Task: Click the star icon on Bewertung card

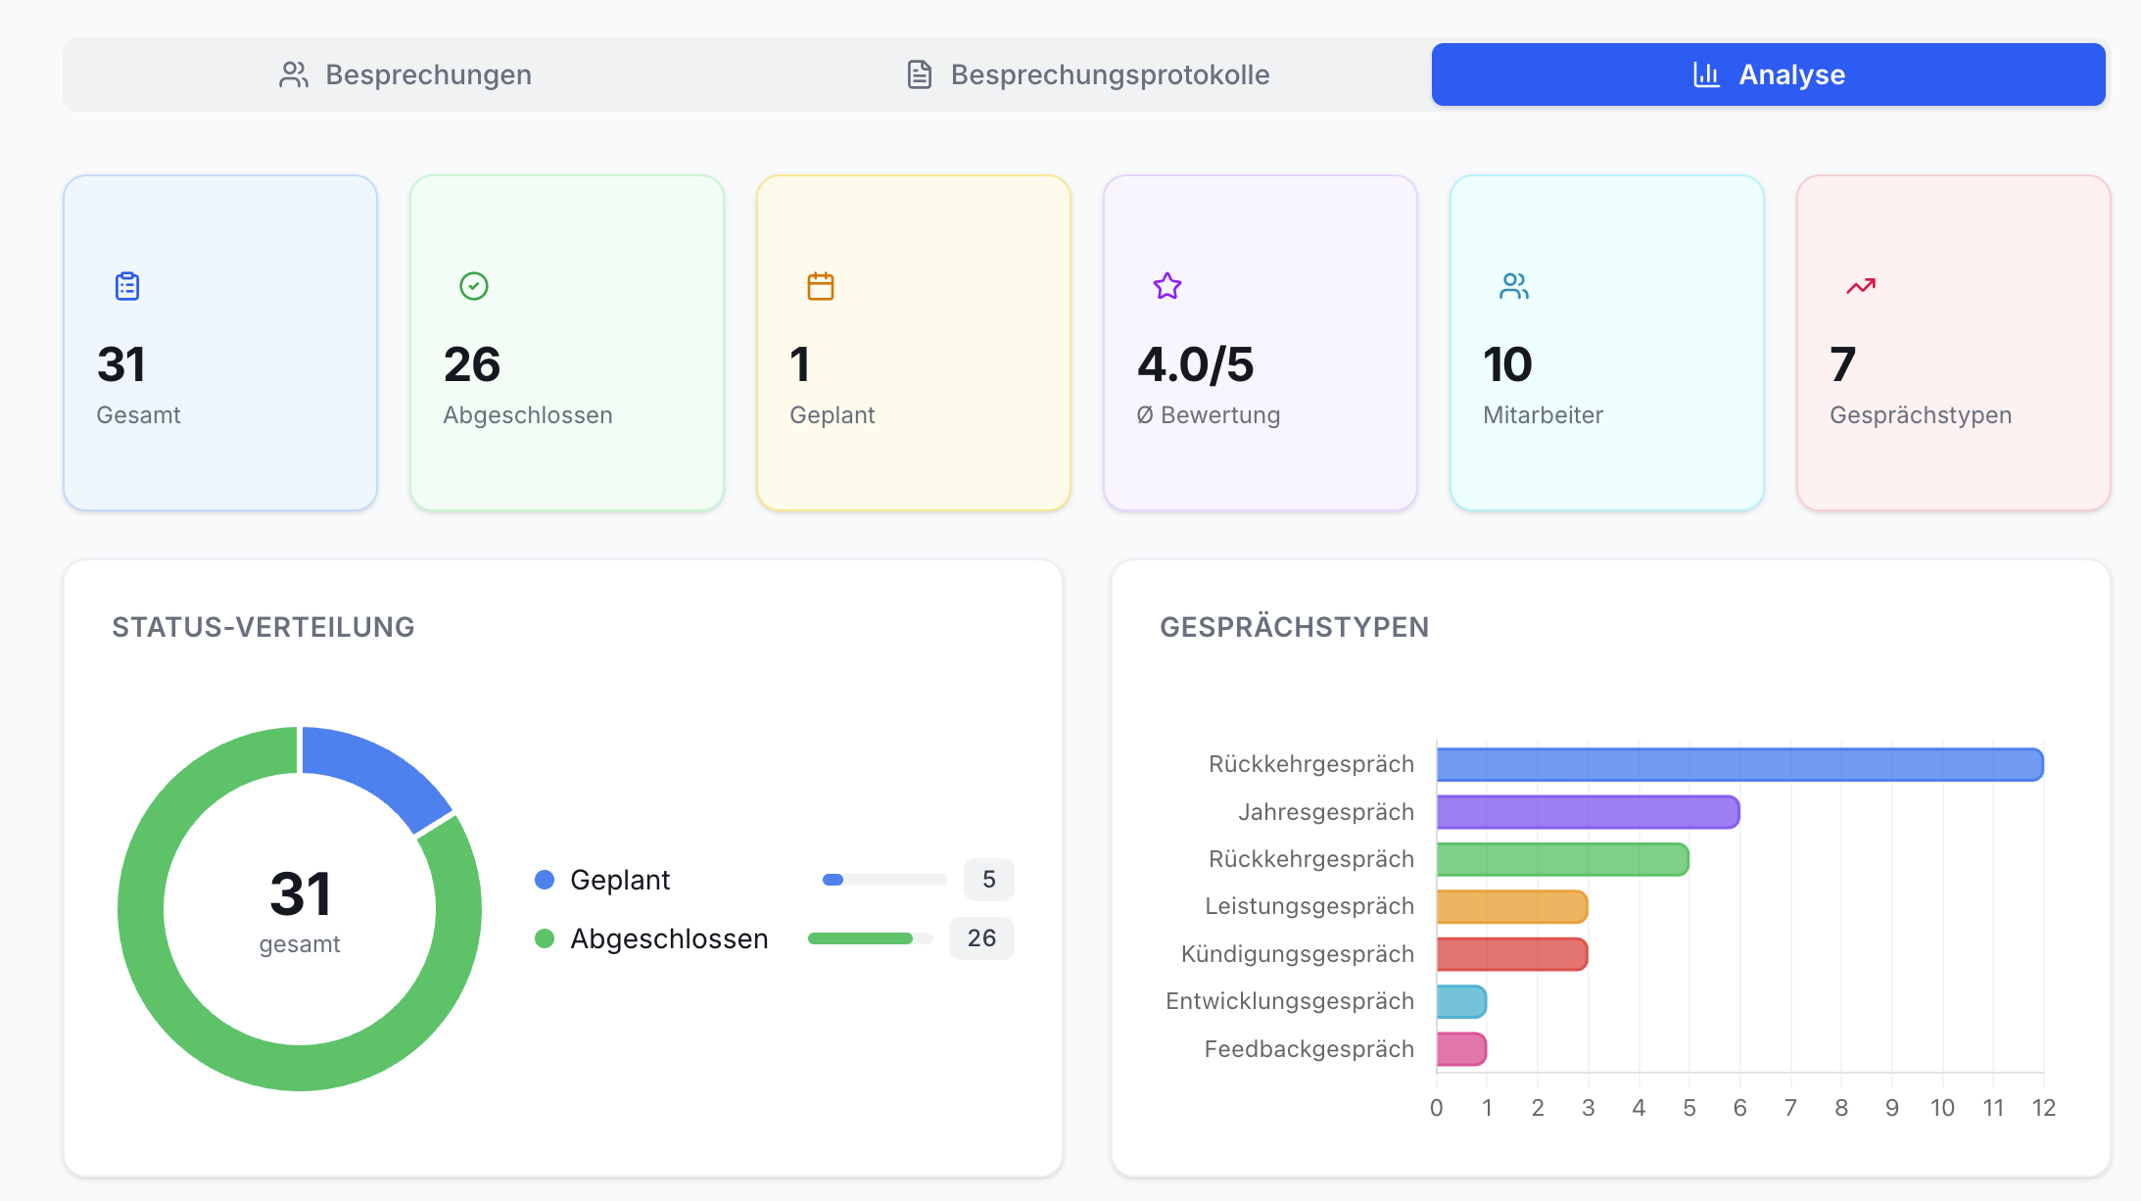Action: click(x=1167, y=286)
